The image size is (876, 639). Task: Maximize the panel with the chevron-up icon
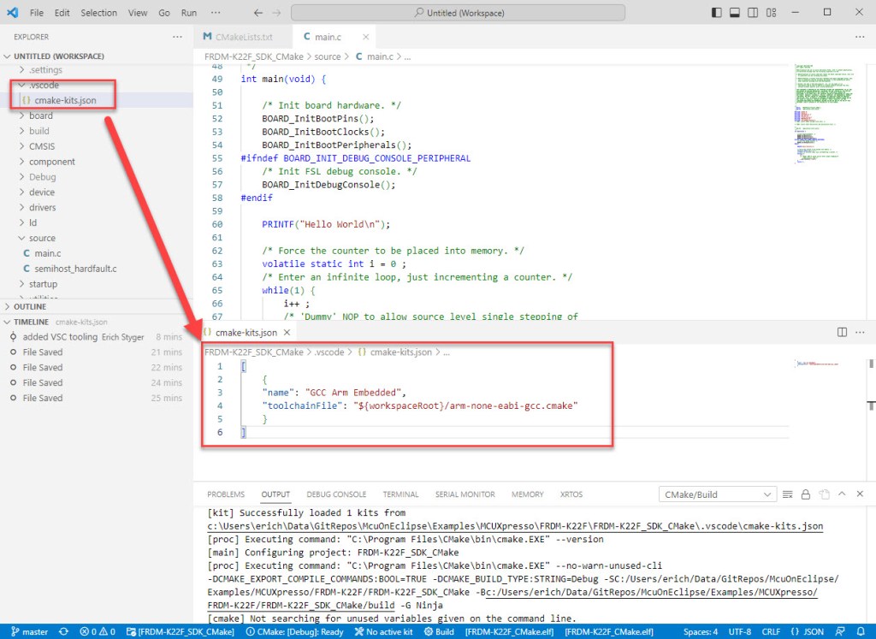coord(842,494)
